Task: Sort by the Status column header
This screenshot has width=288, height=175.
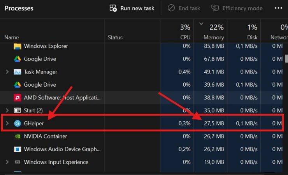Action: [115, 37]
